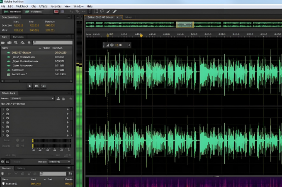Viewport: 282px width, 187px height.
Task: Click Add Cue Marker icon in Markers panel
Action: point(2,174)
